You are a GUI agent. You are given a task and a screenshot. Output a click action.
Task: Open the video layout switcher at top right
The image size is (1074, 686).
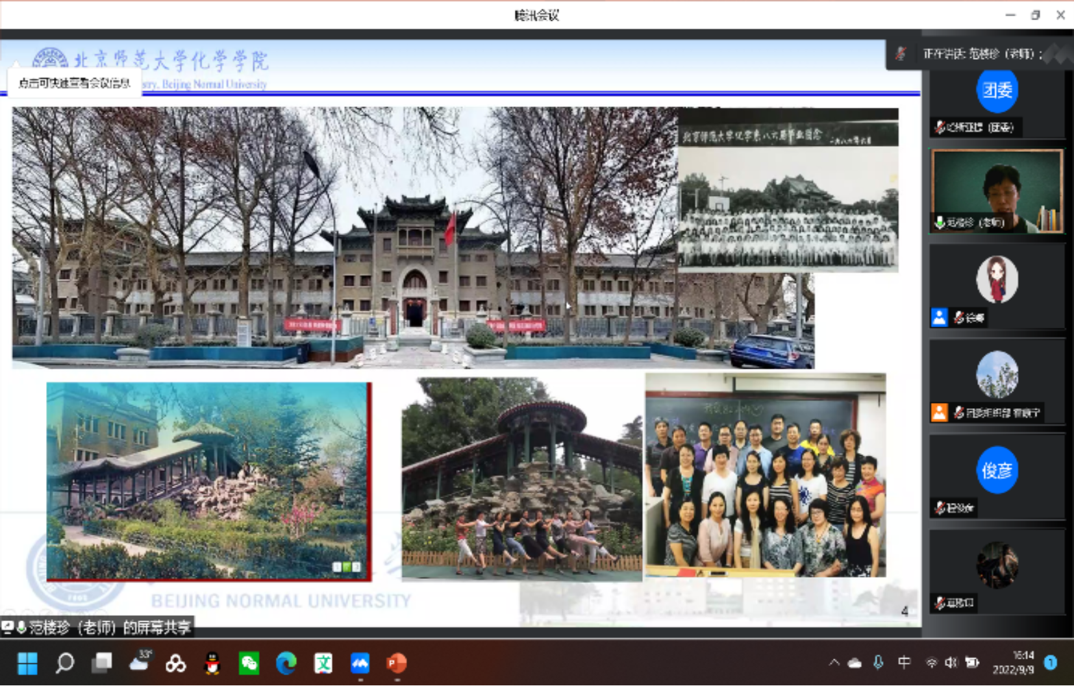click(x=1058, y=55)
